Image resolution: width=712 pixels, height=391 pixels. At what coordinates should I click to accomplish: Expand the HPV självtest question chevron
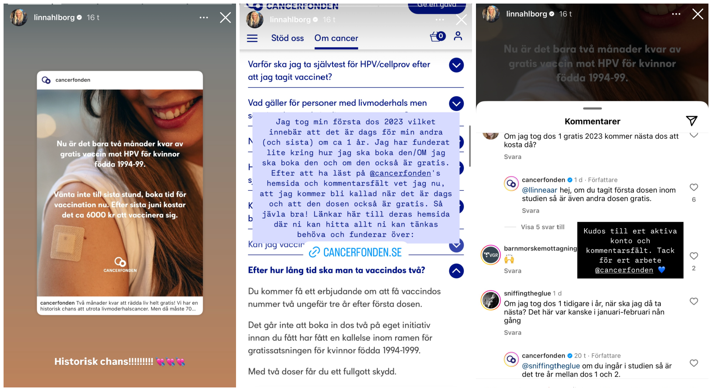(x=456, y=65)
